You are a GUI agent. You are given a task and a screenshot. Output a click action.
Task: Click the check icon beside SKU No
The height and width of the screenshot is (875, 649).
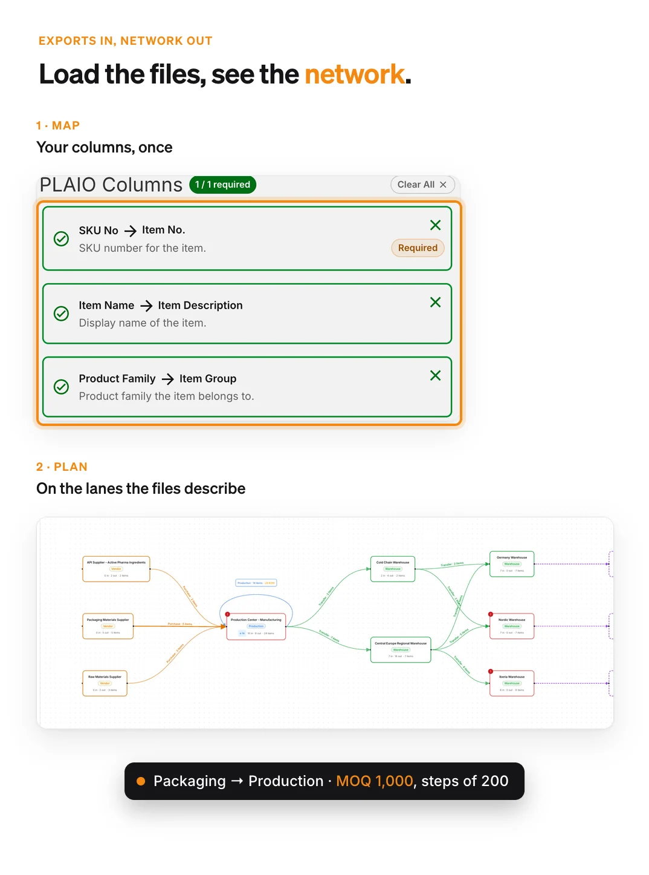click(62, 238)
